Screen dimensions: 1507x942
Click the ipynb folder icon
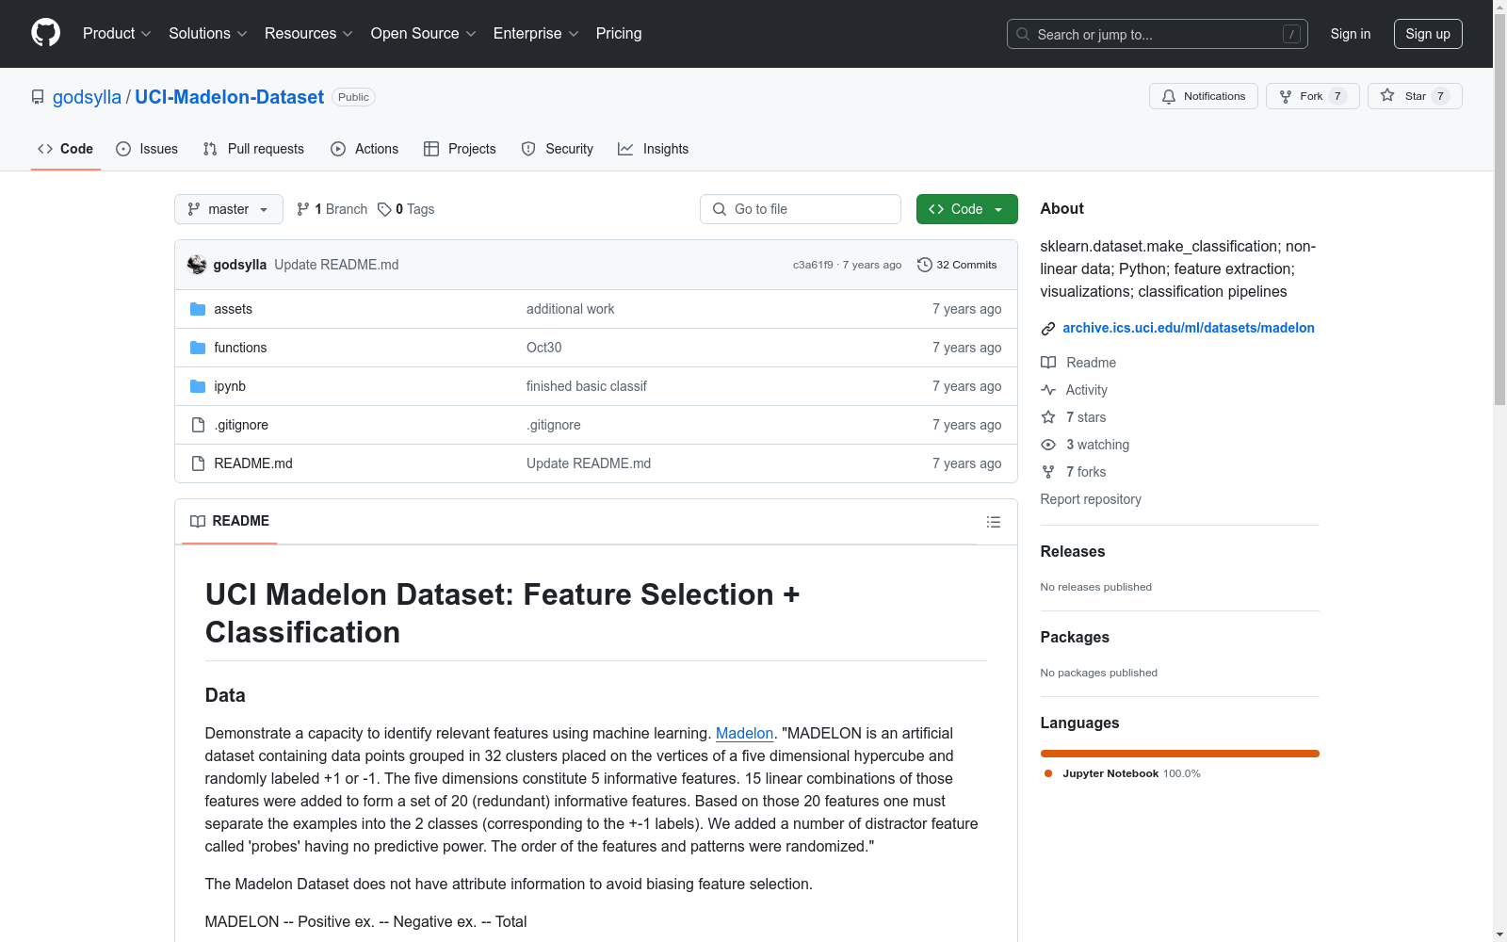[x=198, y=386]
